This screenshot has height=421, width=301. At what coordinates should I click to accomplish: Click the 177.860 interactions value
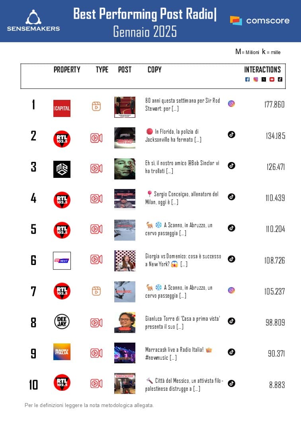[x=274, y=105]
